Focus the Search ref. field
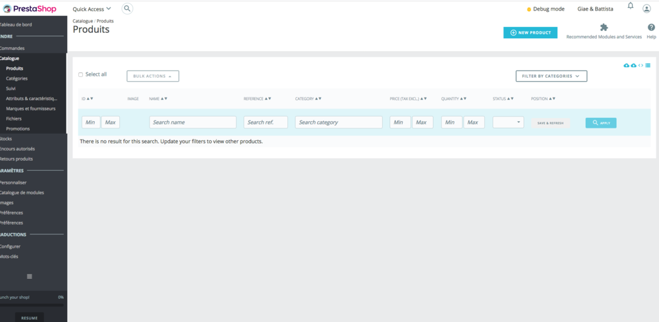This screenshot has width=659, height=322. 266,122
